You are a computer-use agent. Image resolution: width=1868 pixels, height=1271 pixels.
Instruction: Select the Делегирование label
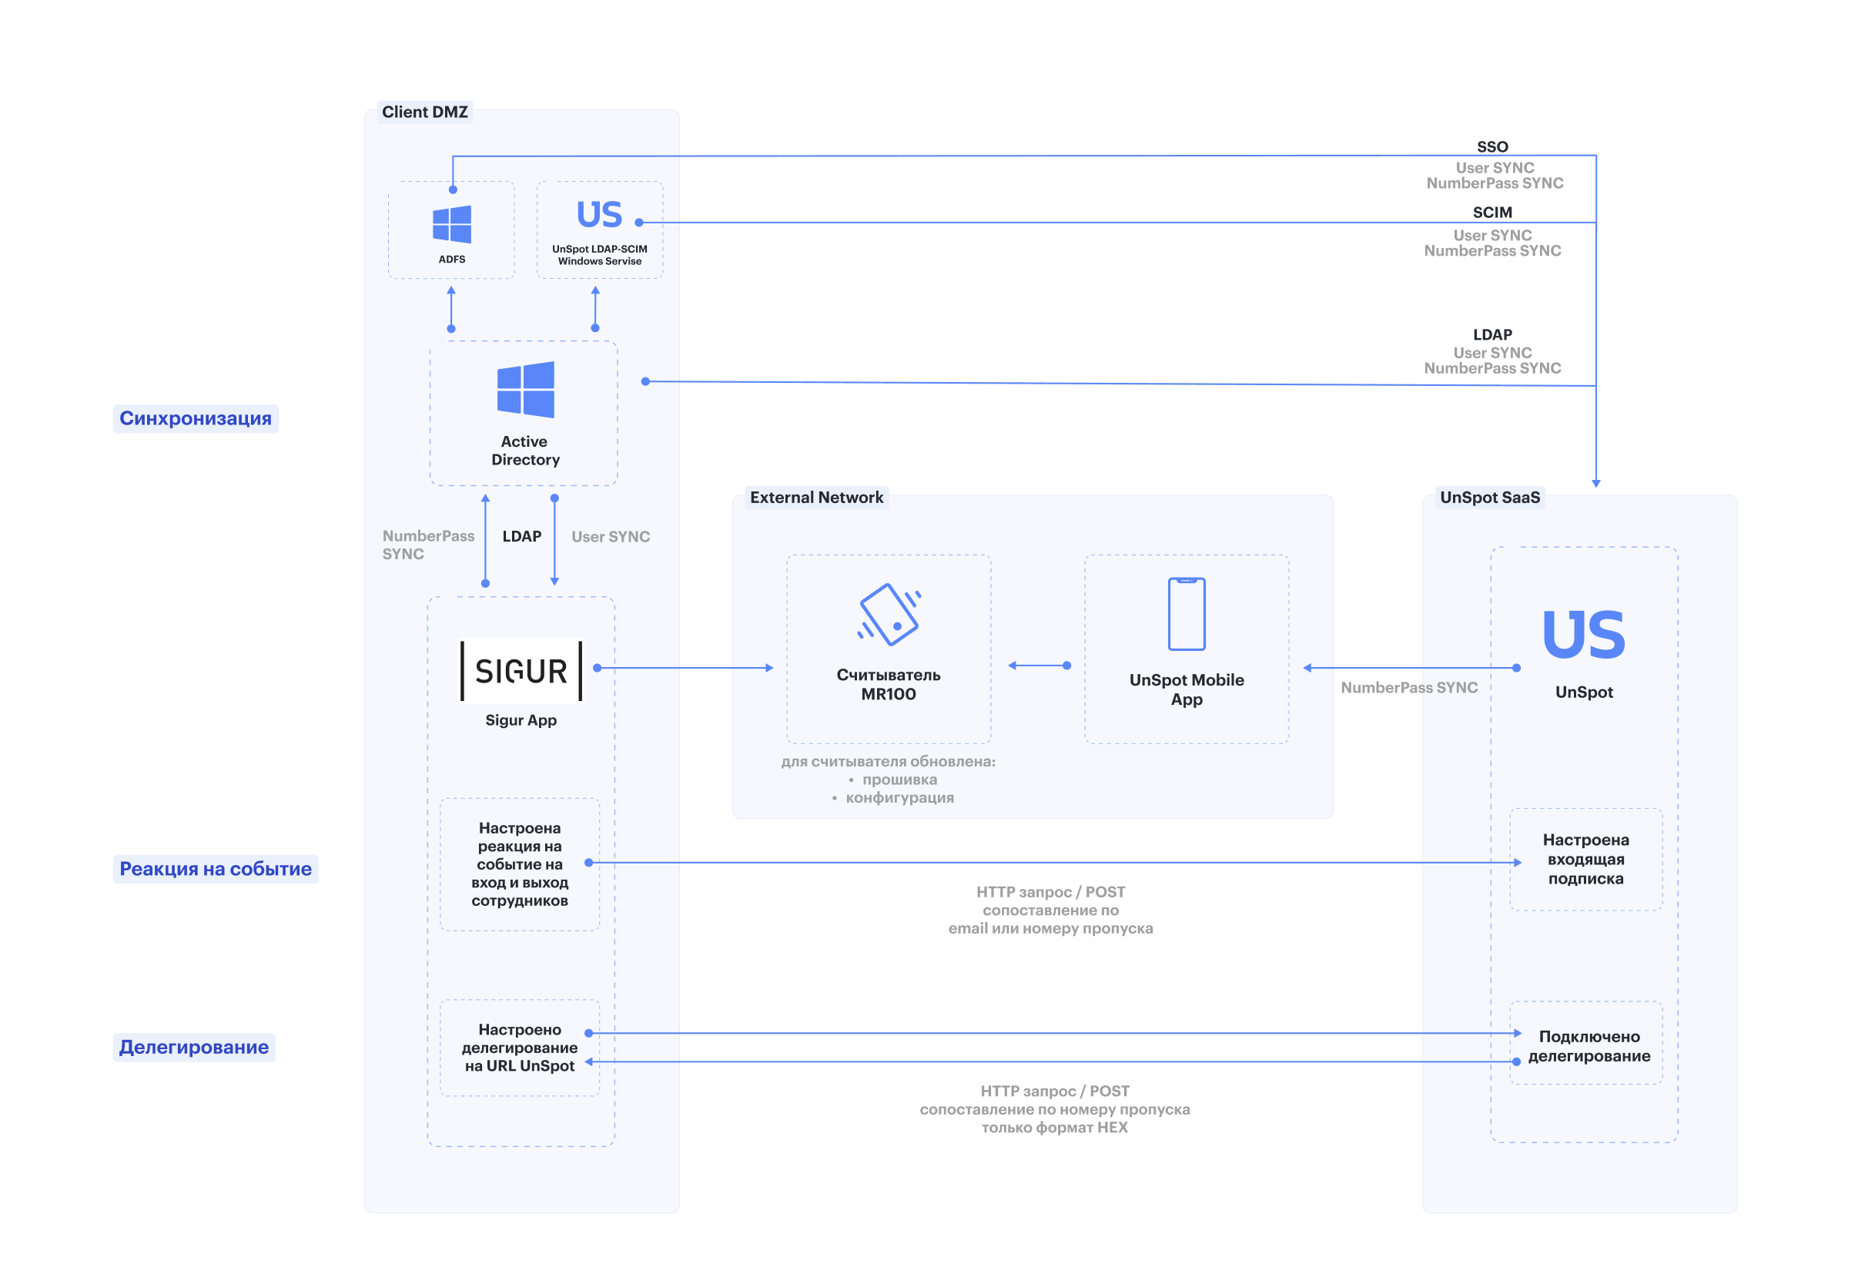click(x=194, y=1048)
